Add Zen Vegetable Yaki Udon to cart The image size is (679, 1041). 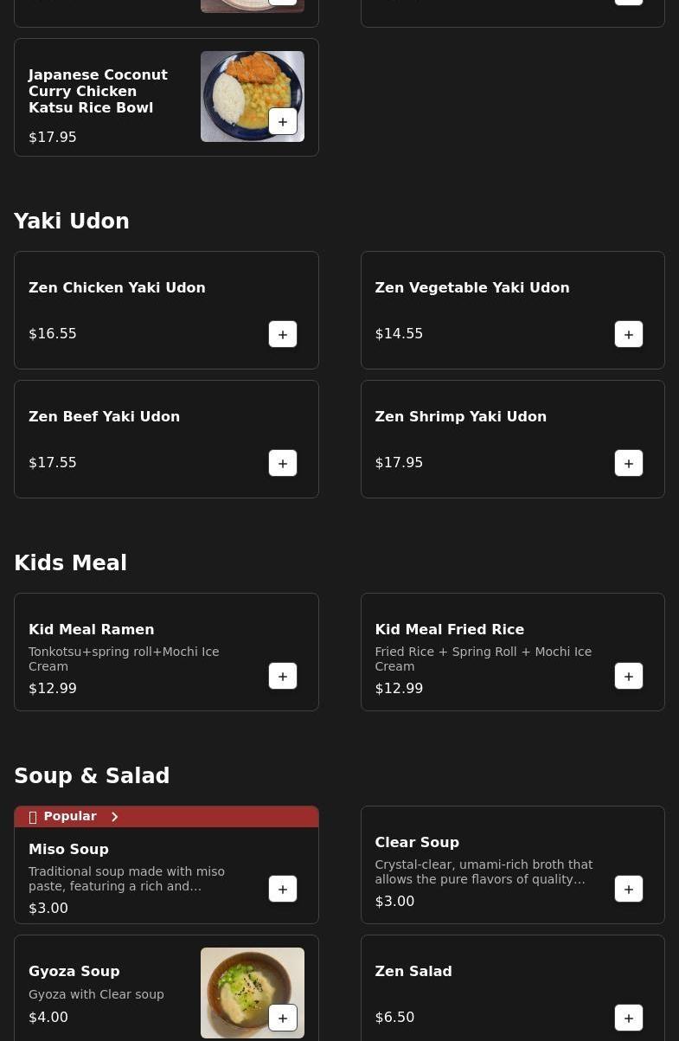click(629, 335)
